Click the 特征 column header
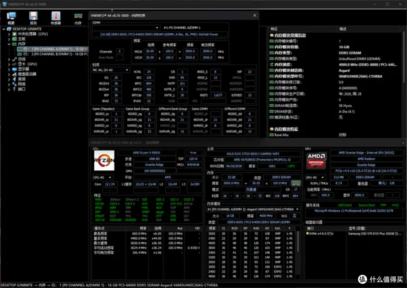The height and width of the screenshot is (288, 407). click(303, 29)
